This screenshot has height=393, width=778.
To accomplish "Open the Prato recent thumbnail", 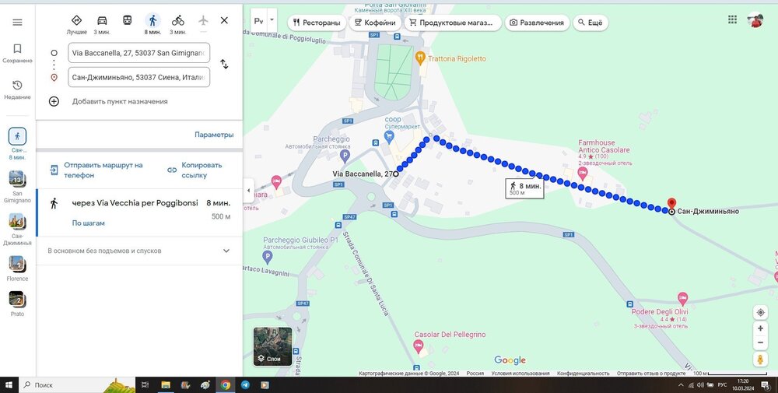I will pyautogui.click(x=17, y=304).
